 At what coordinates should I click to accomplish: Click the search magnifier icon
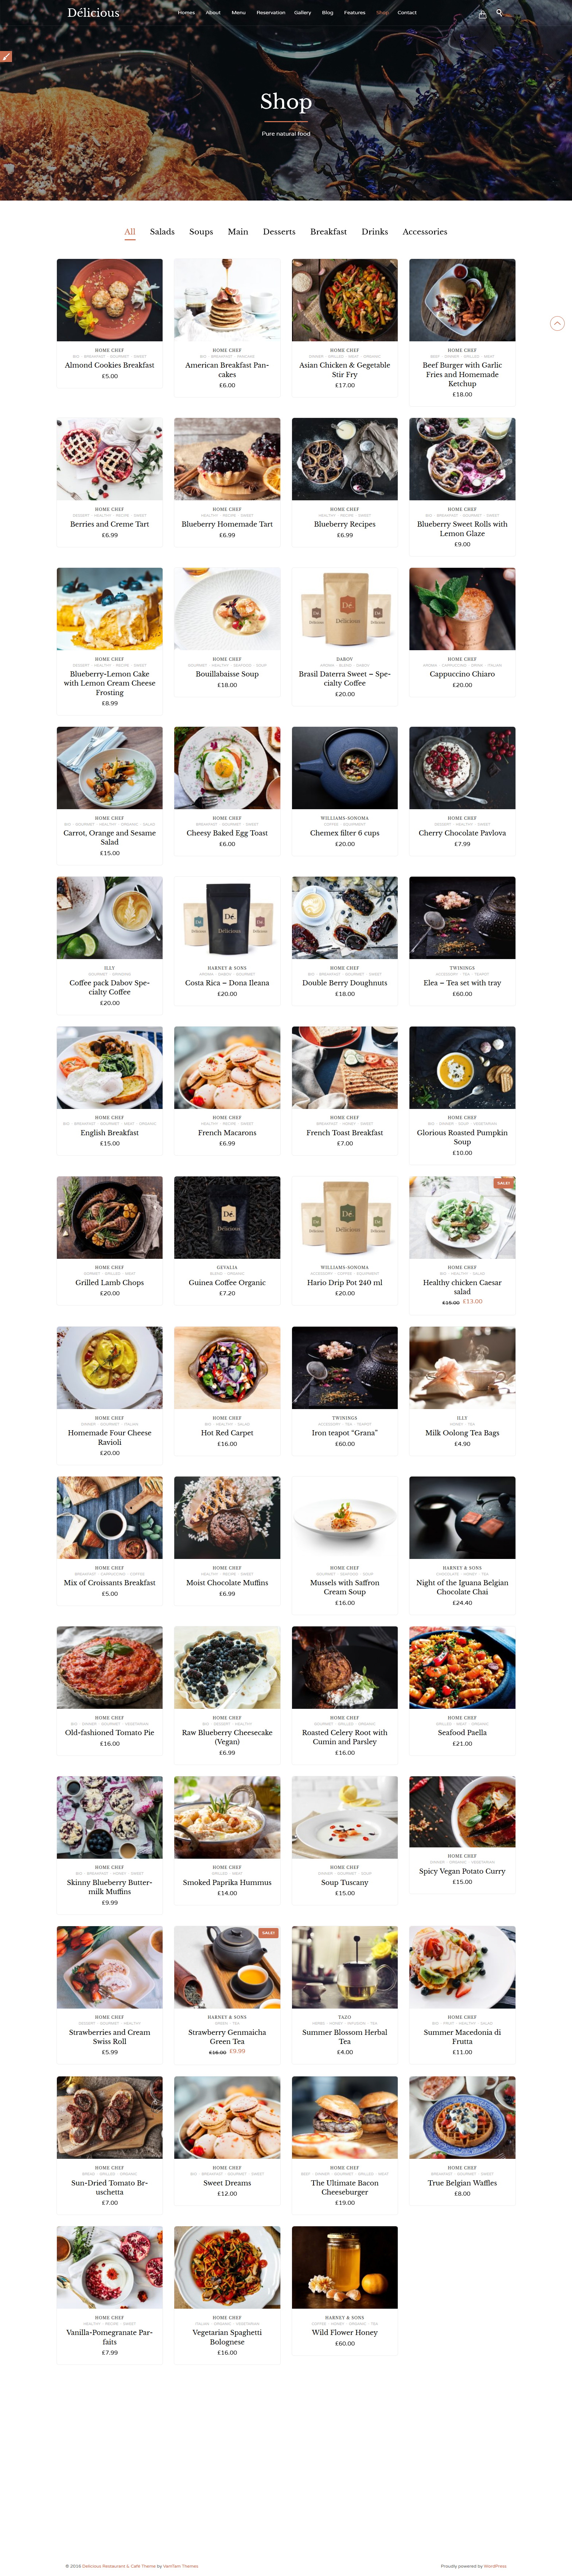pos(499,13)
